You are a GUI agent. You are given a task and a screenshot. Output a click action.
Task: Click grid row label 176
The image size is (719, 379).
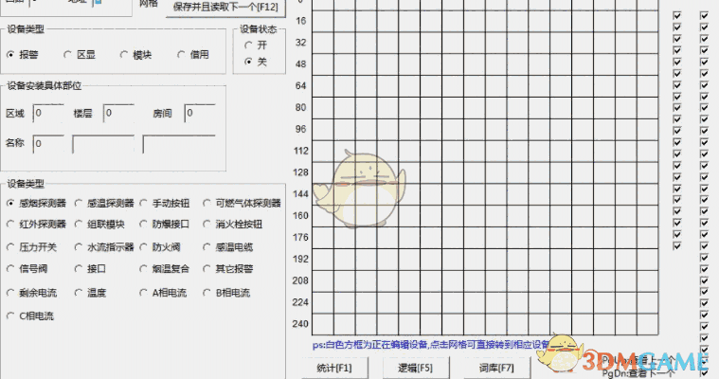coord(301,237)
